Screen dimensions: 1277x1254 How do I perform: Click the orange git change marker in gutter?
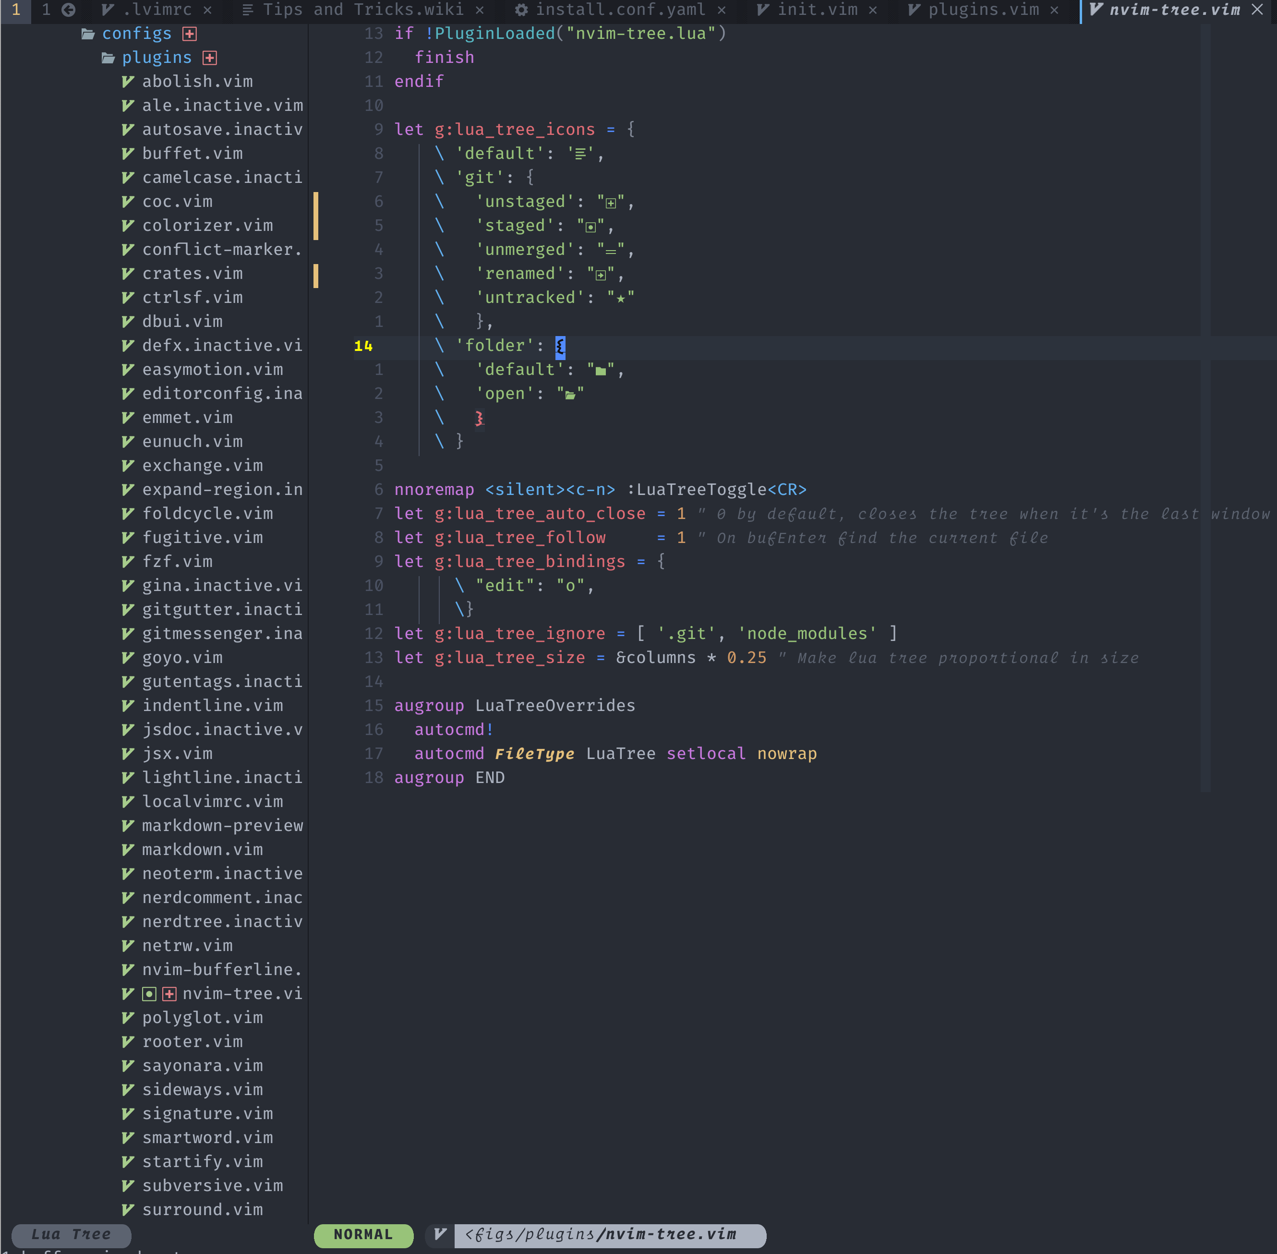click(x=316, y=216)
